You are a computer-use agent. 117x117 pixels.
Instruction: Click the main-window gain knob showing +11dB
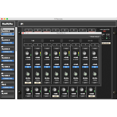(x=64, y=90)
